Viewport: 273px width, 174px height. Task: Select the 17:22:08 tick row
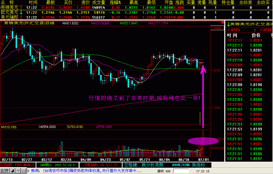[249, 85]
